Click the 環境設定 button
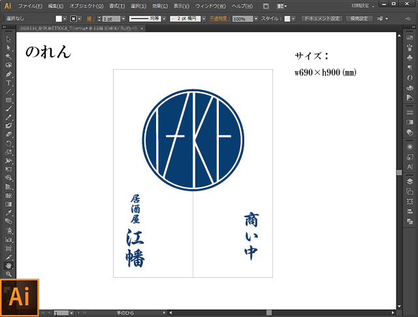 360,19
